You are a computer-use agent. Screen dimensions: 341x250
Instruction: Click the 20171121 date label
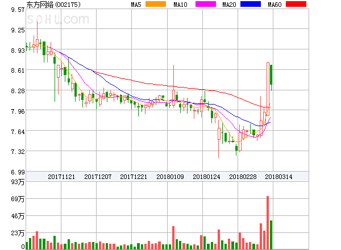click(61, 177)
